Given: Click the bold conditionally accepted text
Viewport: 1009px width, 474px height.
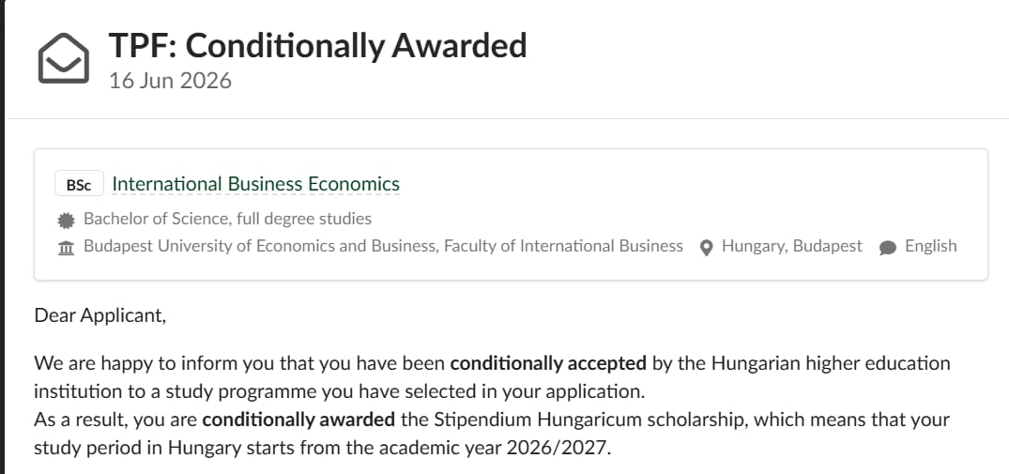Looking at the screenshot, I should tap(548, 363).
